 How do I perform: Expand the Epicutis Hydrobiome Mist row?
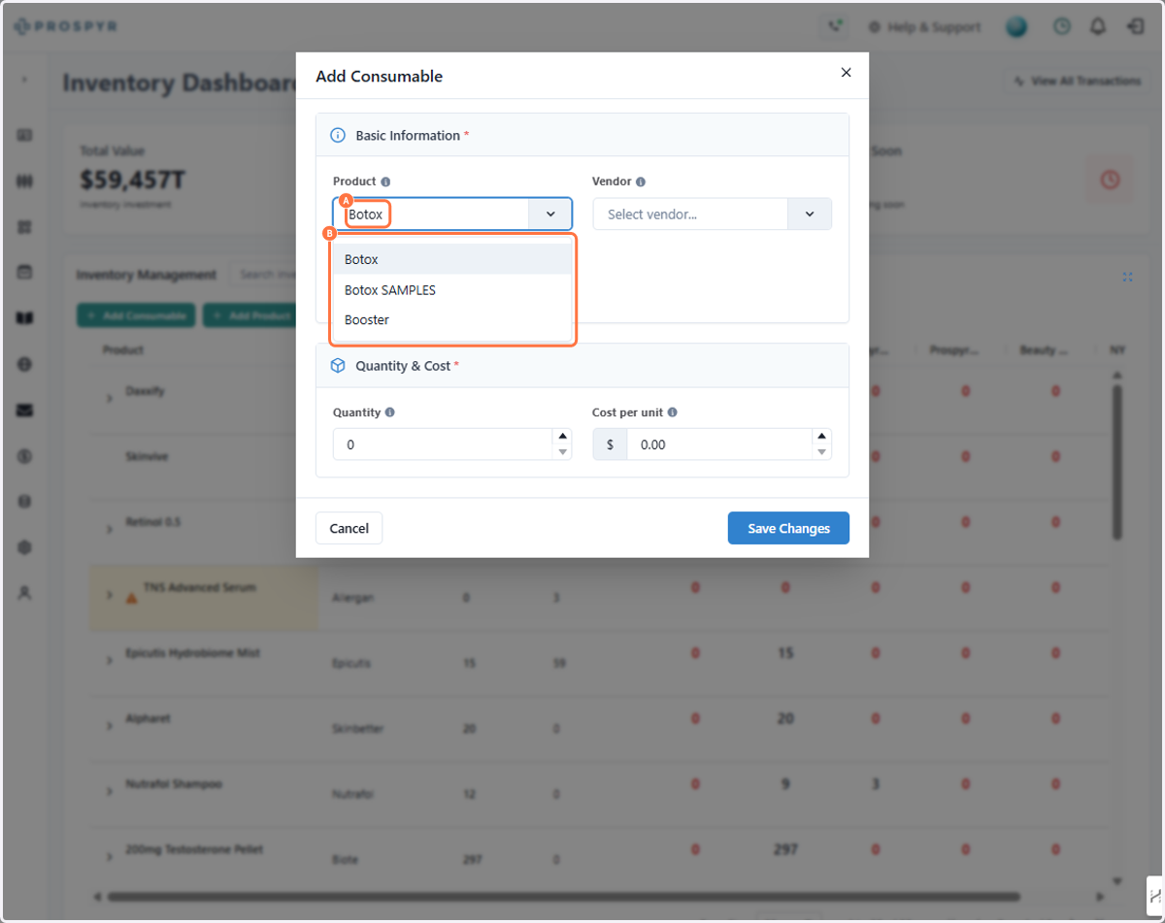(110, 660)
